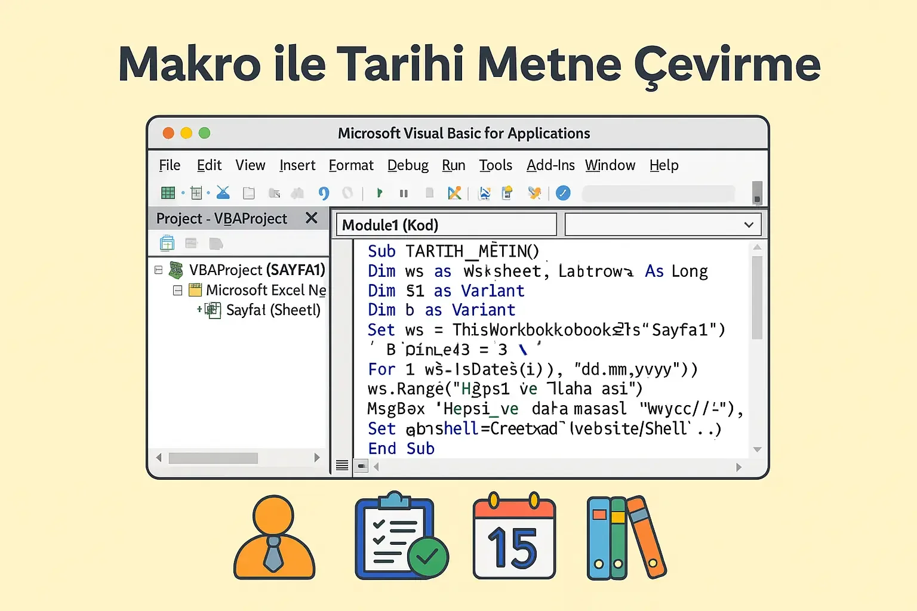
Task: Open the Add-Ins menu
Action: 550,165
